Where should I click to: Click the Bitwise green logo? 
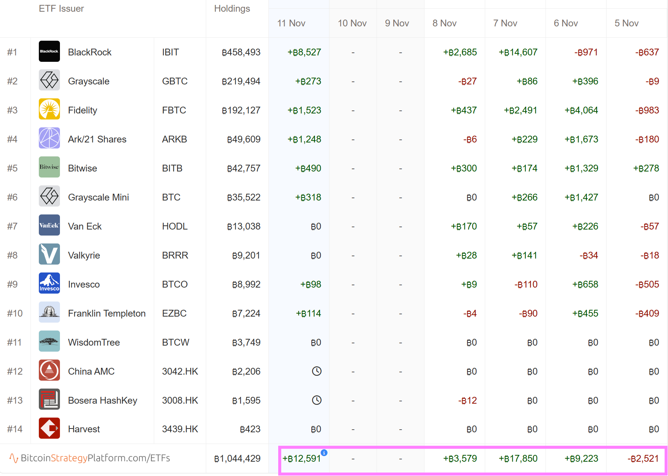click(x=49, y=167)
